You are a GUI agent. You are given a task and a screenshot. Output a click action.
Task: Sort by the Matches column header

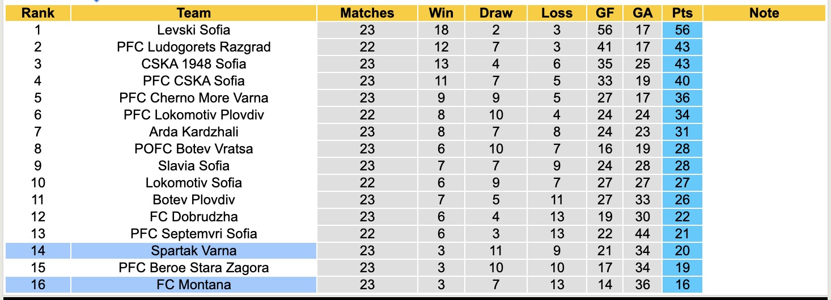[x=367, y=13]
